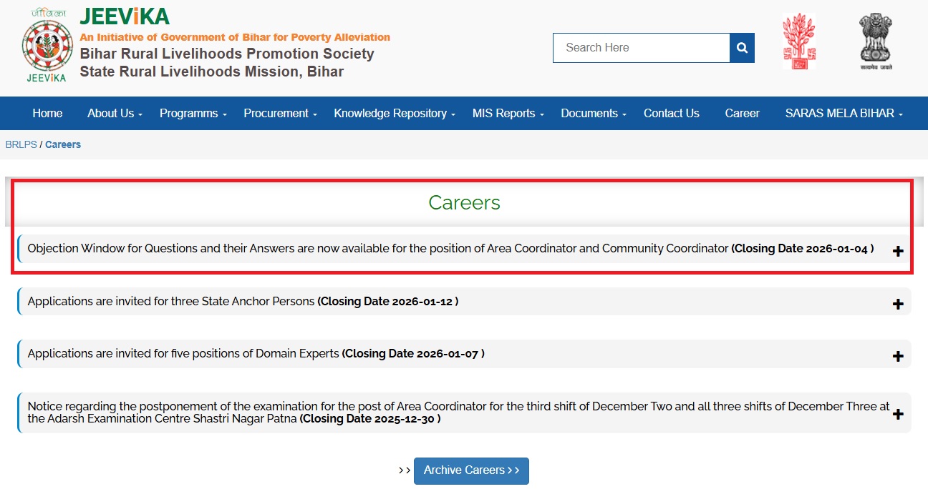
Task: Expand the Domain Experts vacancy notice
Action: pos(897,354)
